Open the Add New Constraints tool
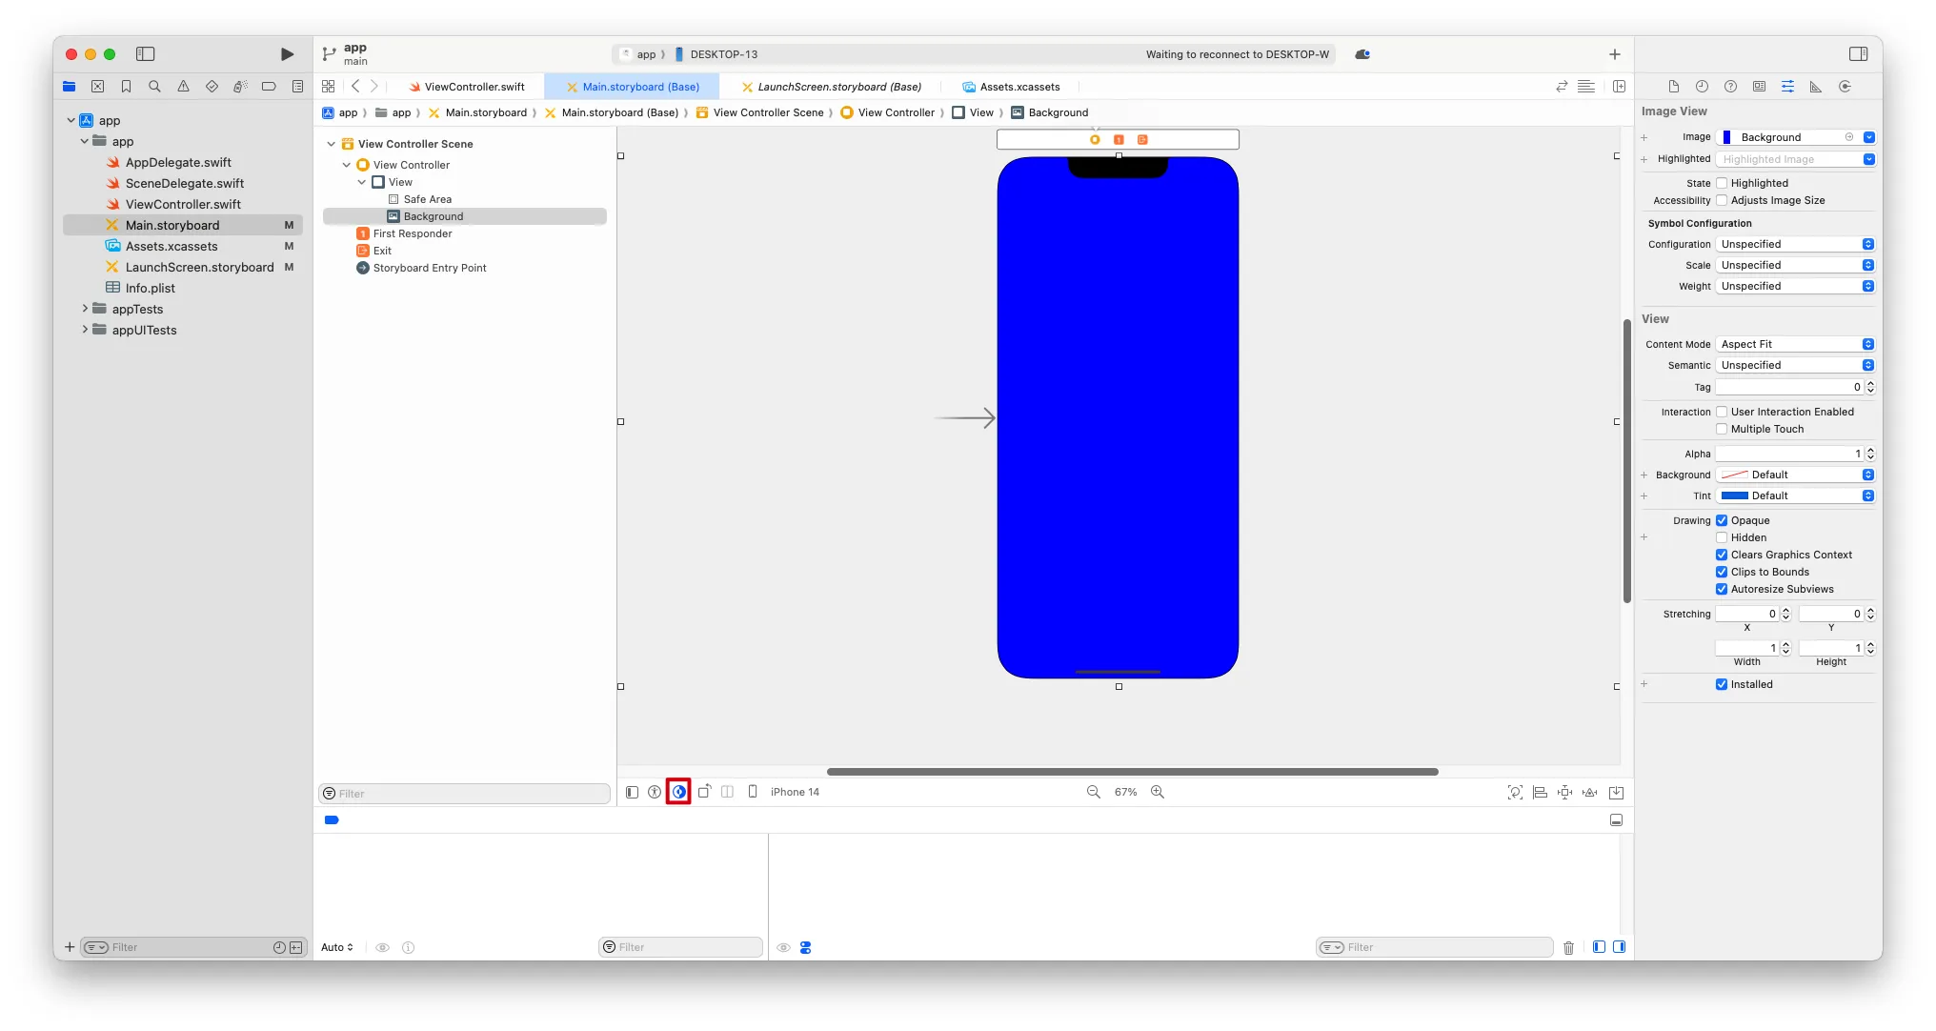Image resolution: width=1936 pixels, height=1031 pixels. [1564, 792]
